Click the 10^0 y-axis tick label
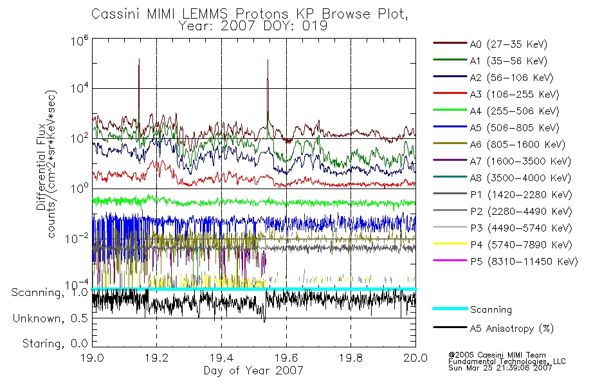 click(80, 188)
